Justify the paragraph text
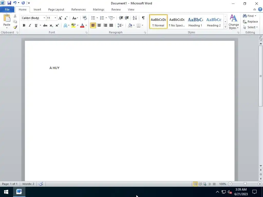263x197 pixels. pyautogui.click(x=111, y=25)
